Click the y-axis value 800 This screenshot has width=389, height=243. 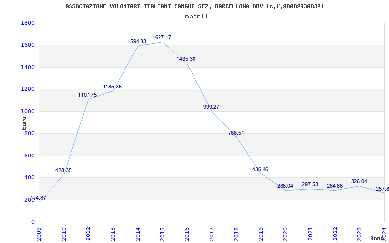[x=30, y=134]
